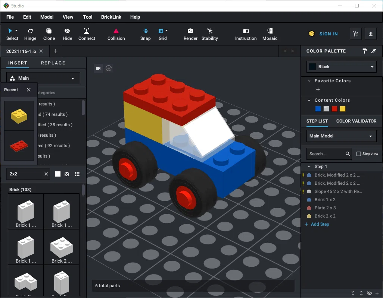Click the SIGN IN link

[328, 34]
